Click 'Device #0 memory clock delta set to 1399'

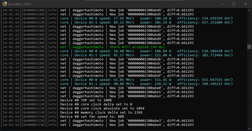101,112
